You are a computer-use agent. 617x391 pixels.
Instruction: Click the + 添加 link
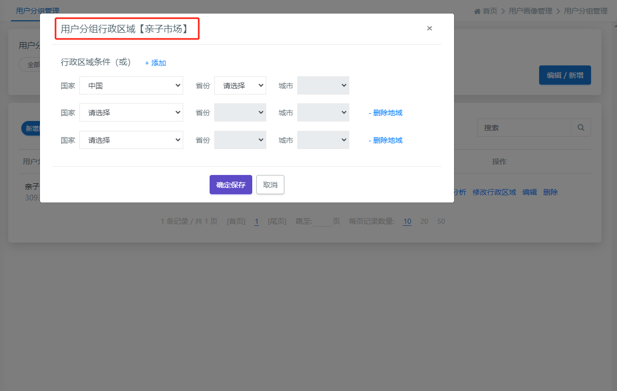pyautogui.click(x=156, y=63)
